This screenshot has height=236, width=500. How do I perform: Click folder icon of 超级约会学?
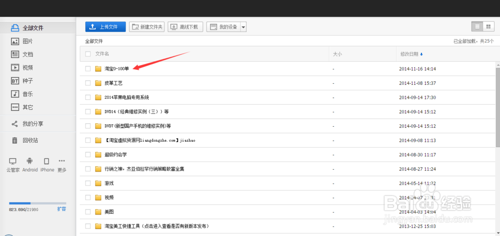[98, 155]
